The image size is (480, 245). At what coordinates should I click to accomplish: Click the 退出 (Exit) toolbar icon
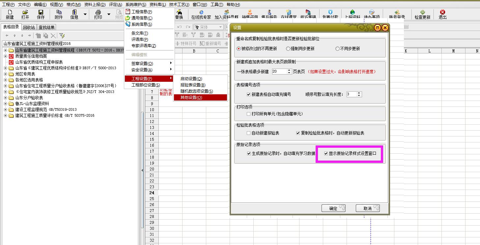tap(442, 15)
